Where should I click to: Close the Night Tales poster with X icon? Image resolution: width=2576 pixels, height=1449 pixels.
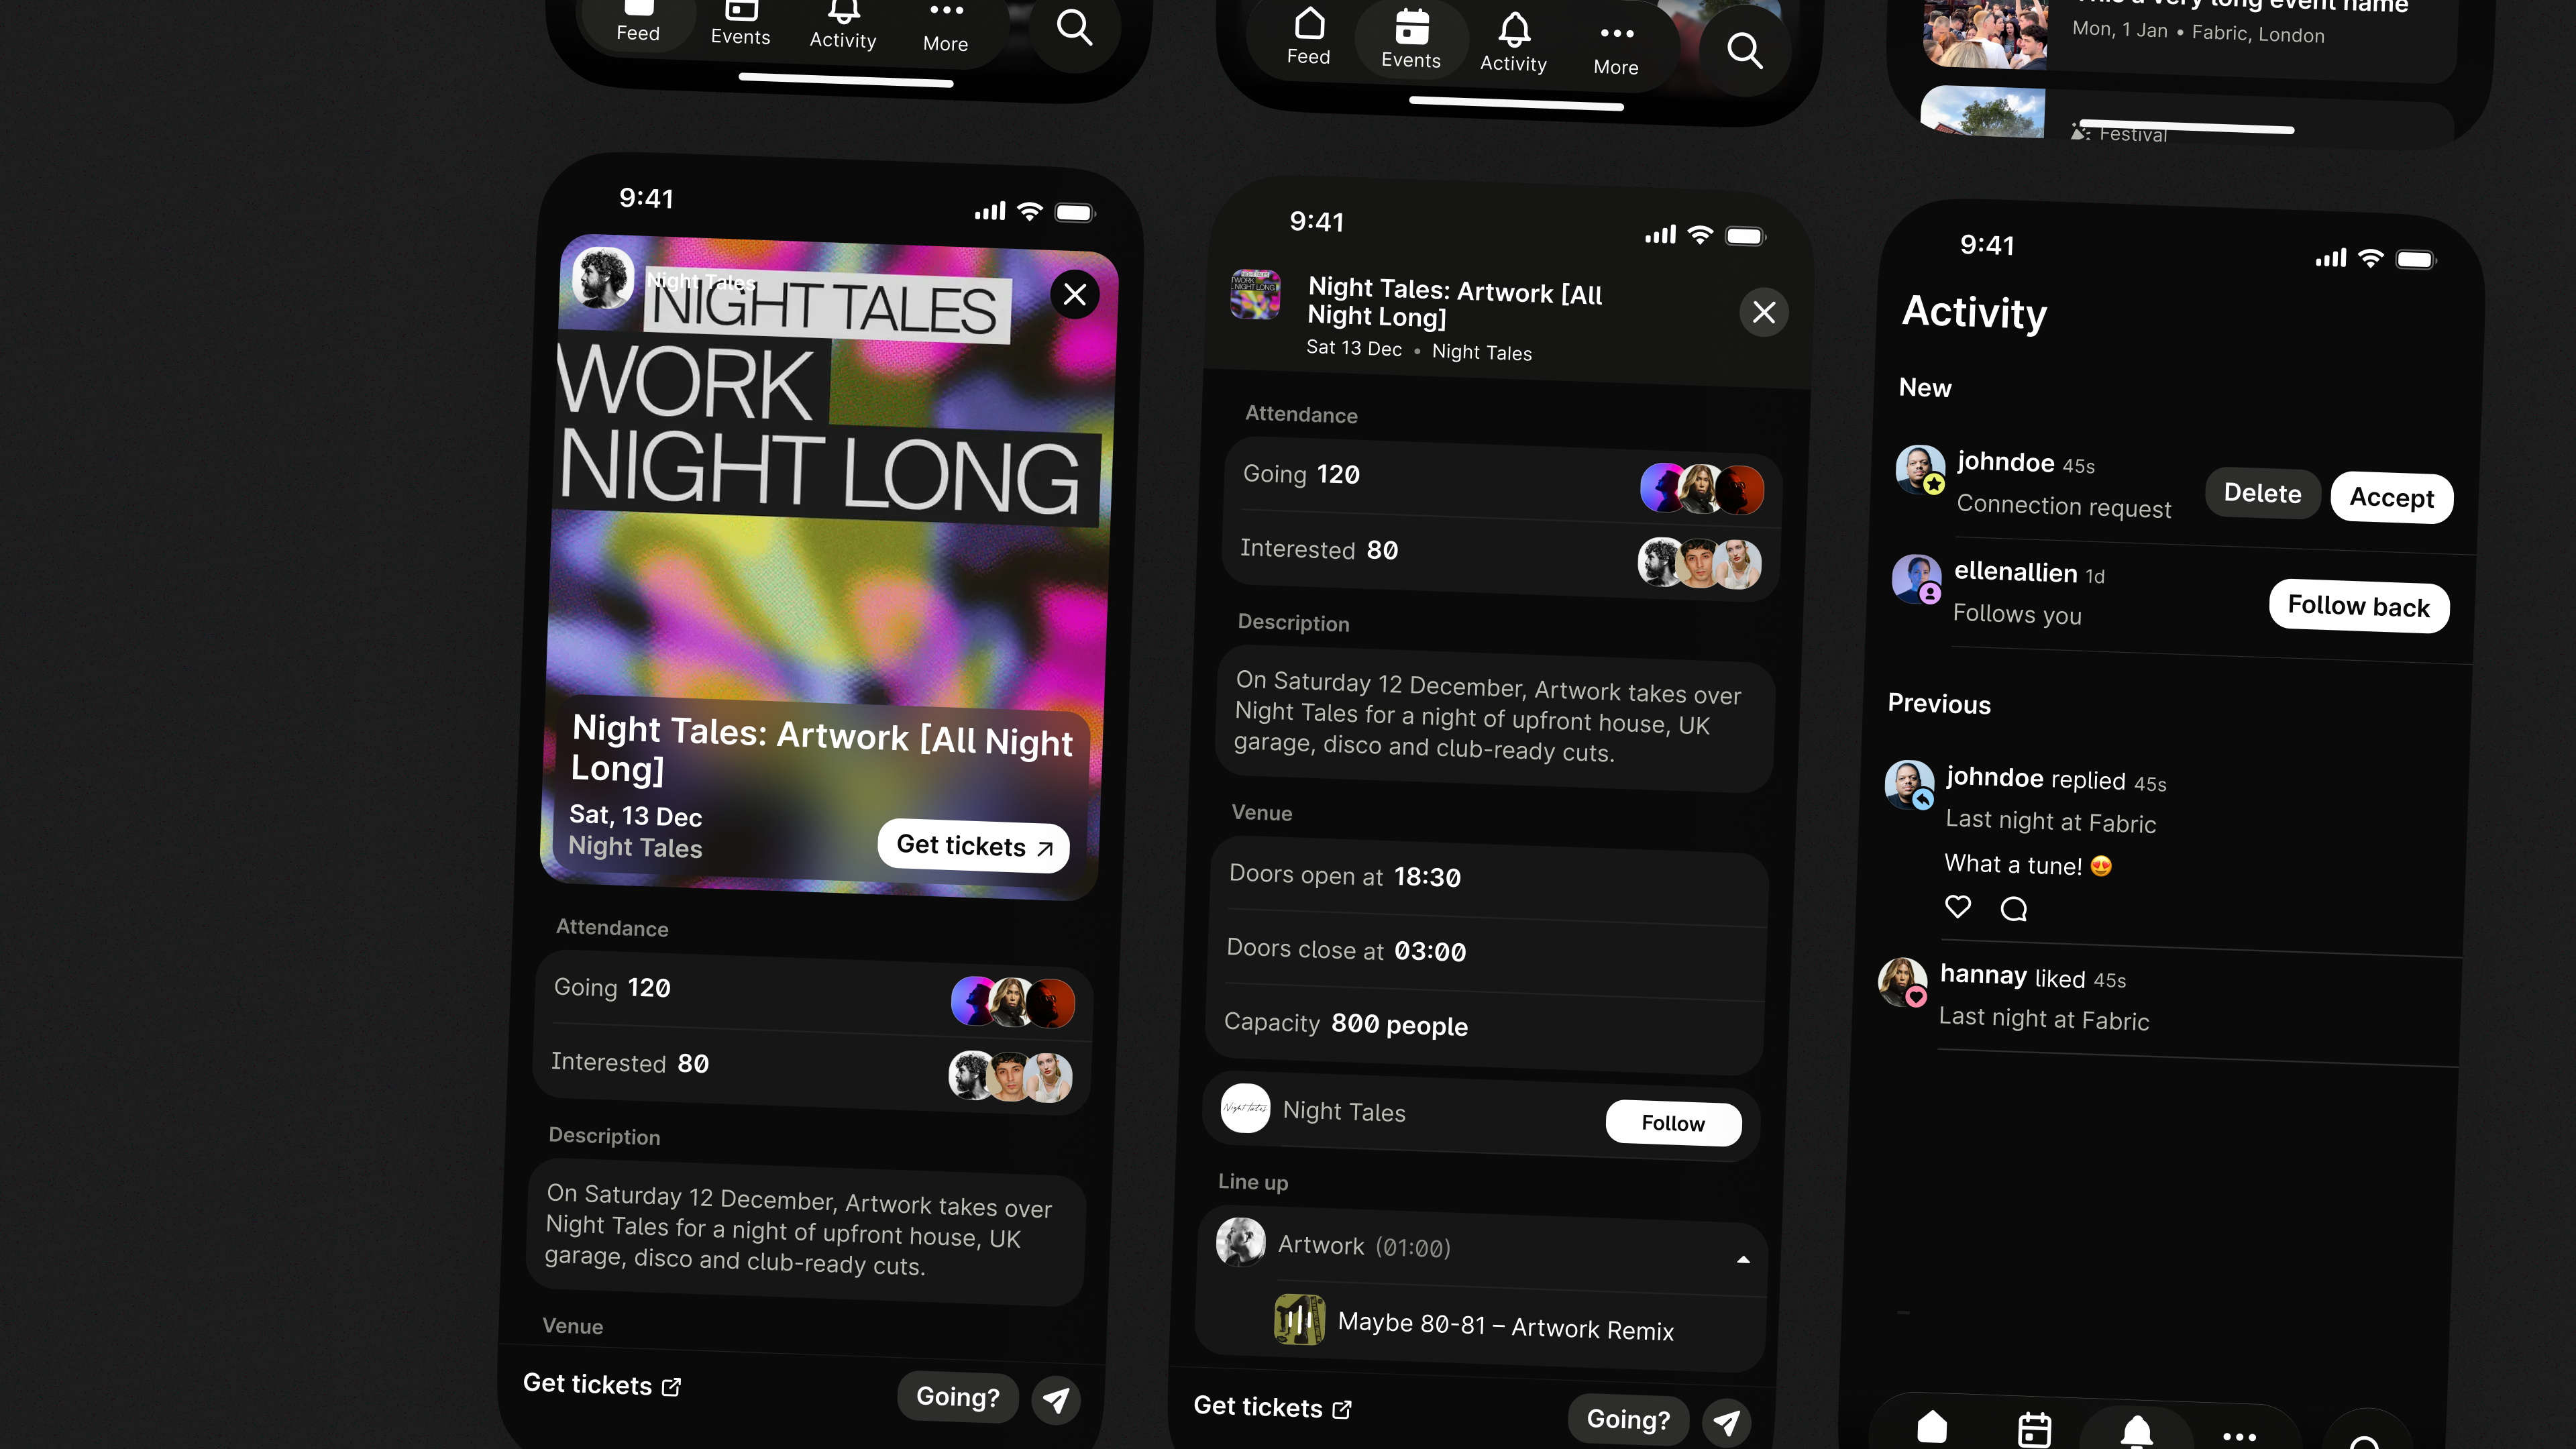[1075, 295]
